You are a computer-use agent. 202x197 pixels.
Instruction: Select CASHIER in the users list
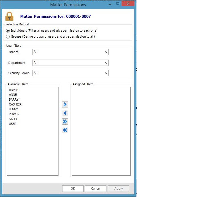[x=15, y=104]
